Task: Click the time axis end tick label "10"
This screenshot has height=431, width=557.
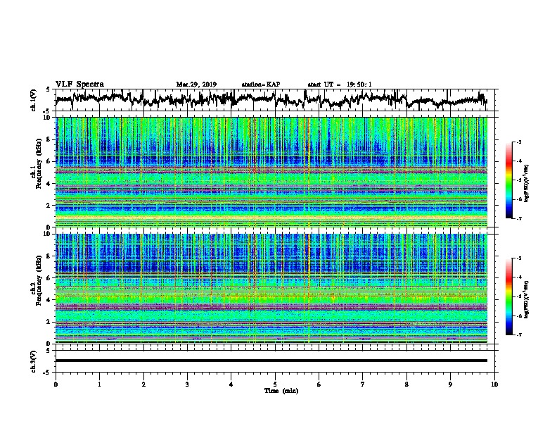Action: [494, 385]
